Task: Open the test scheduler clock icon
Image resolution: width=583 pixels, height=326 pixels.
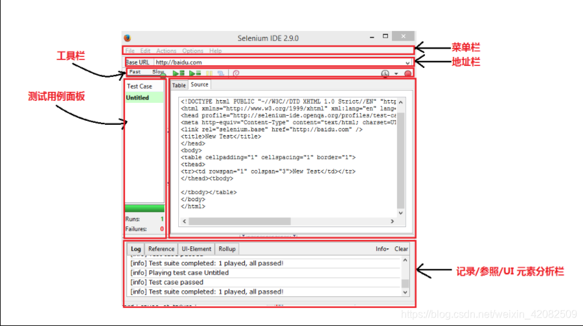Action: click(x=385, y=74)
